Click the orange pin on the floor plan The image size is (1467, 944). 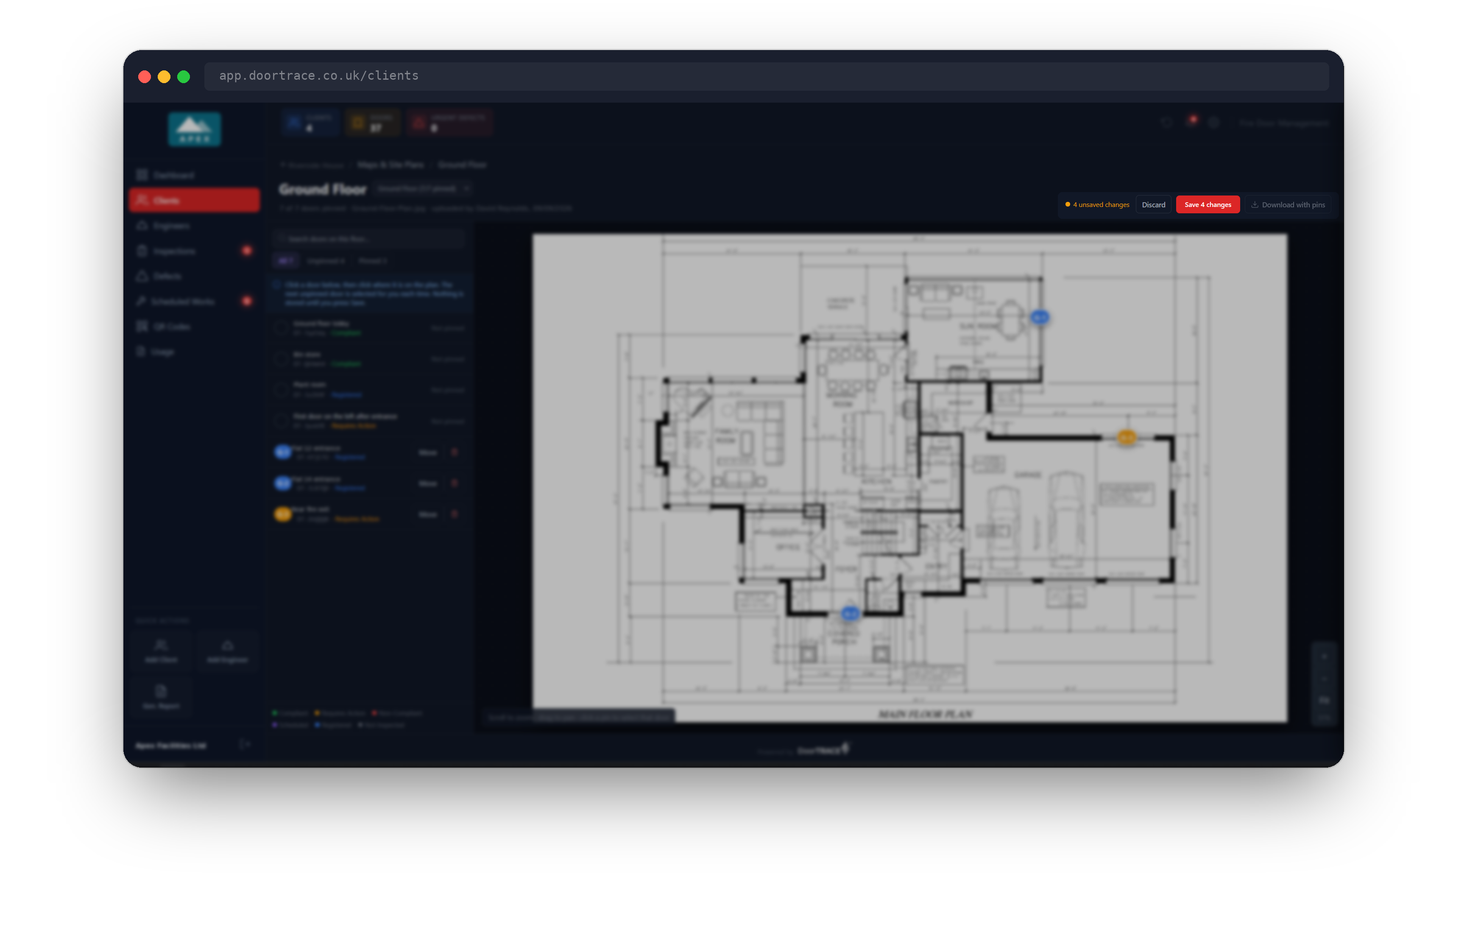tap(1126, 437)
